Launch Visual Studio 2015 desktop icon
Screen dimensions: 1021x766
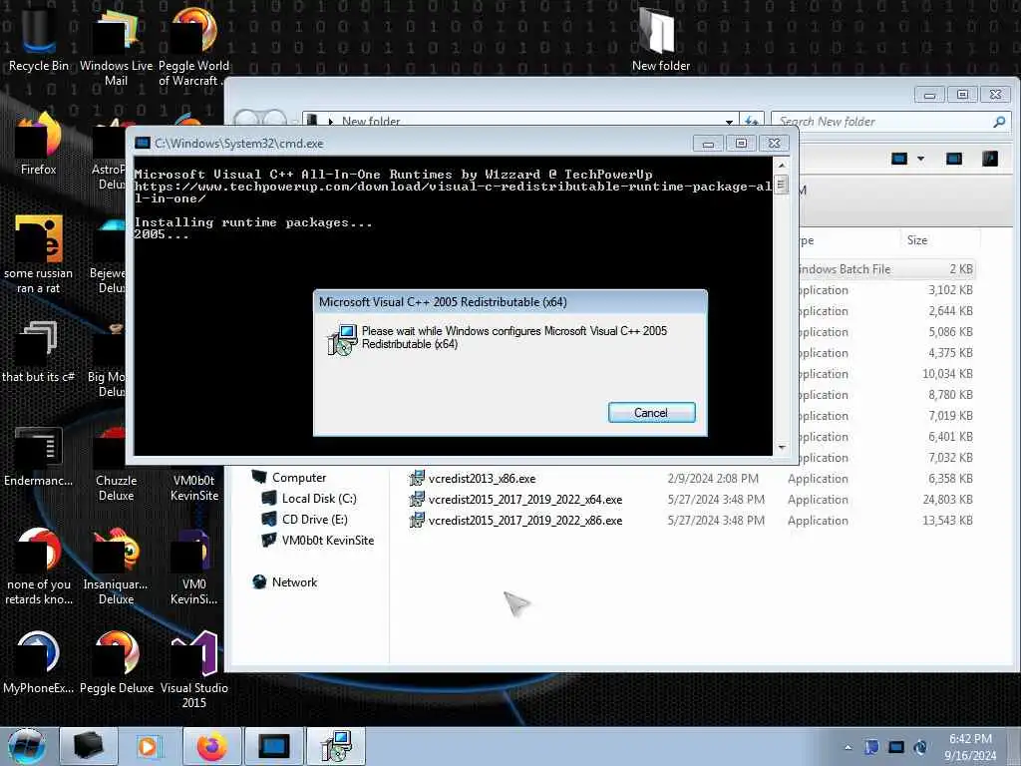[193, 669]
